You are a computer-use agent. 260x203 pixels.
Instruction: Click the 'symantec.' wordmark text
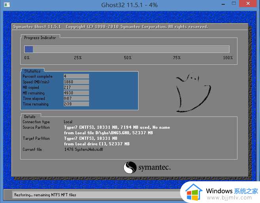[154, 167]
